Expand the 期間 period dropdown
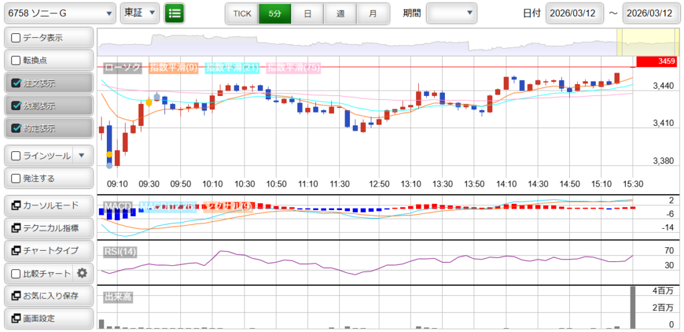 pyautogui.click(x=452, y=13)
